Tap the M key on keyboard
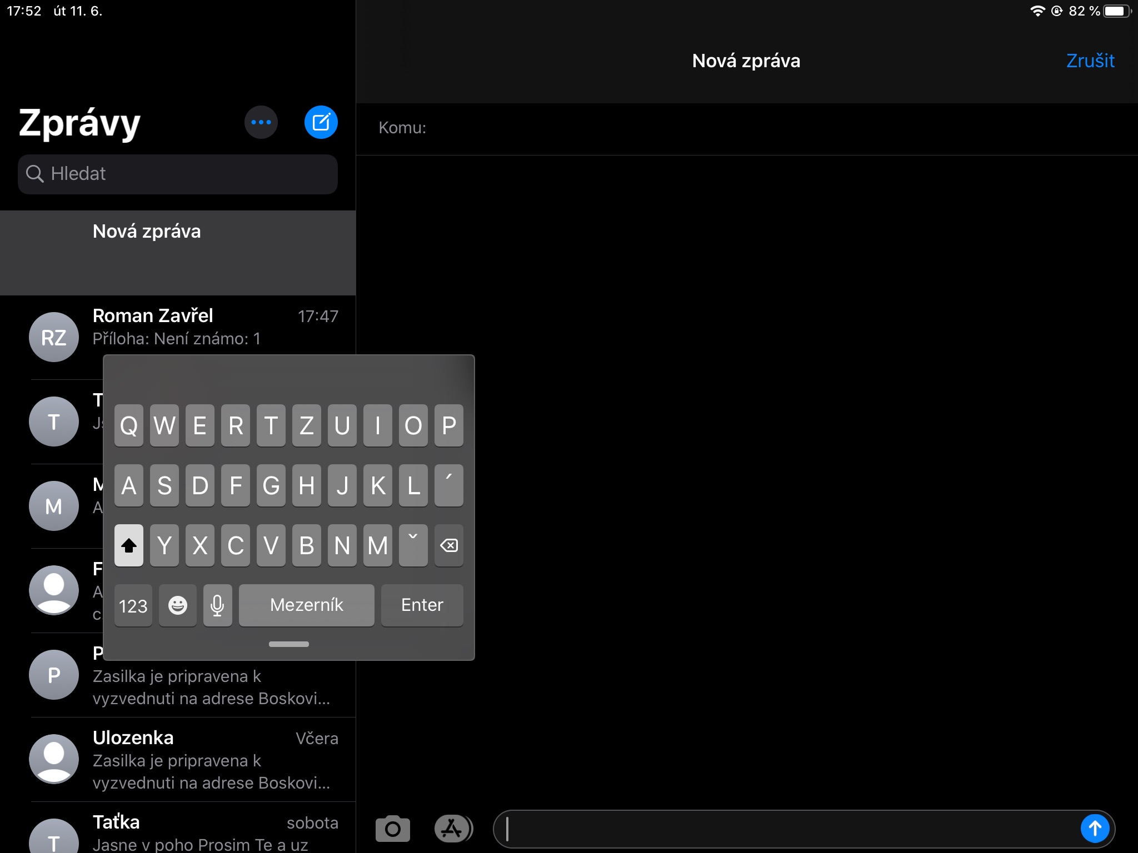This screenshot has height=853, width=1138. 378,545
